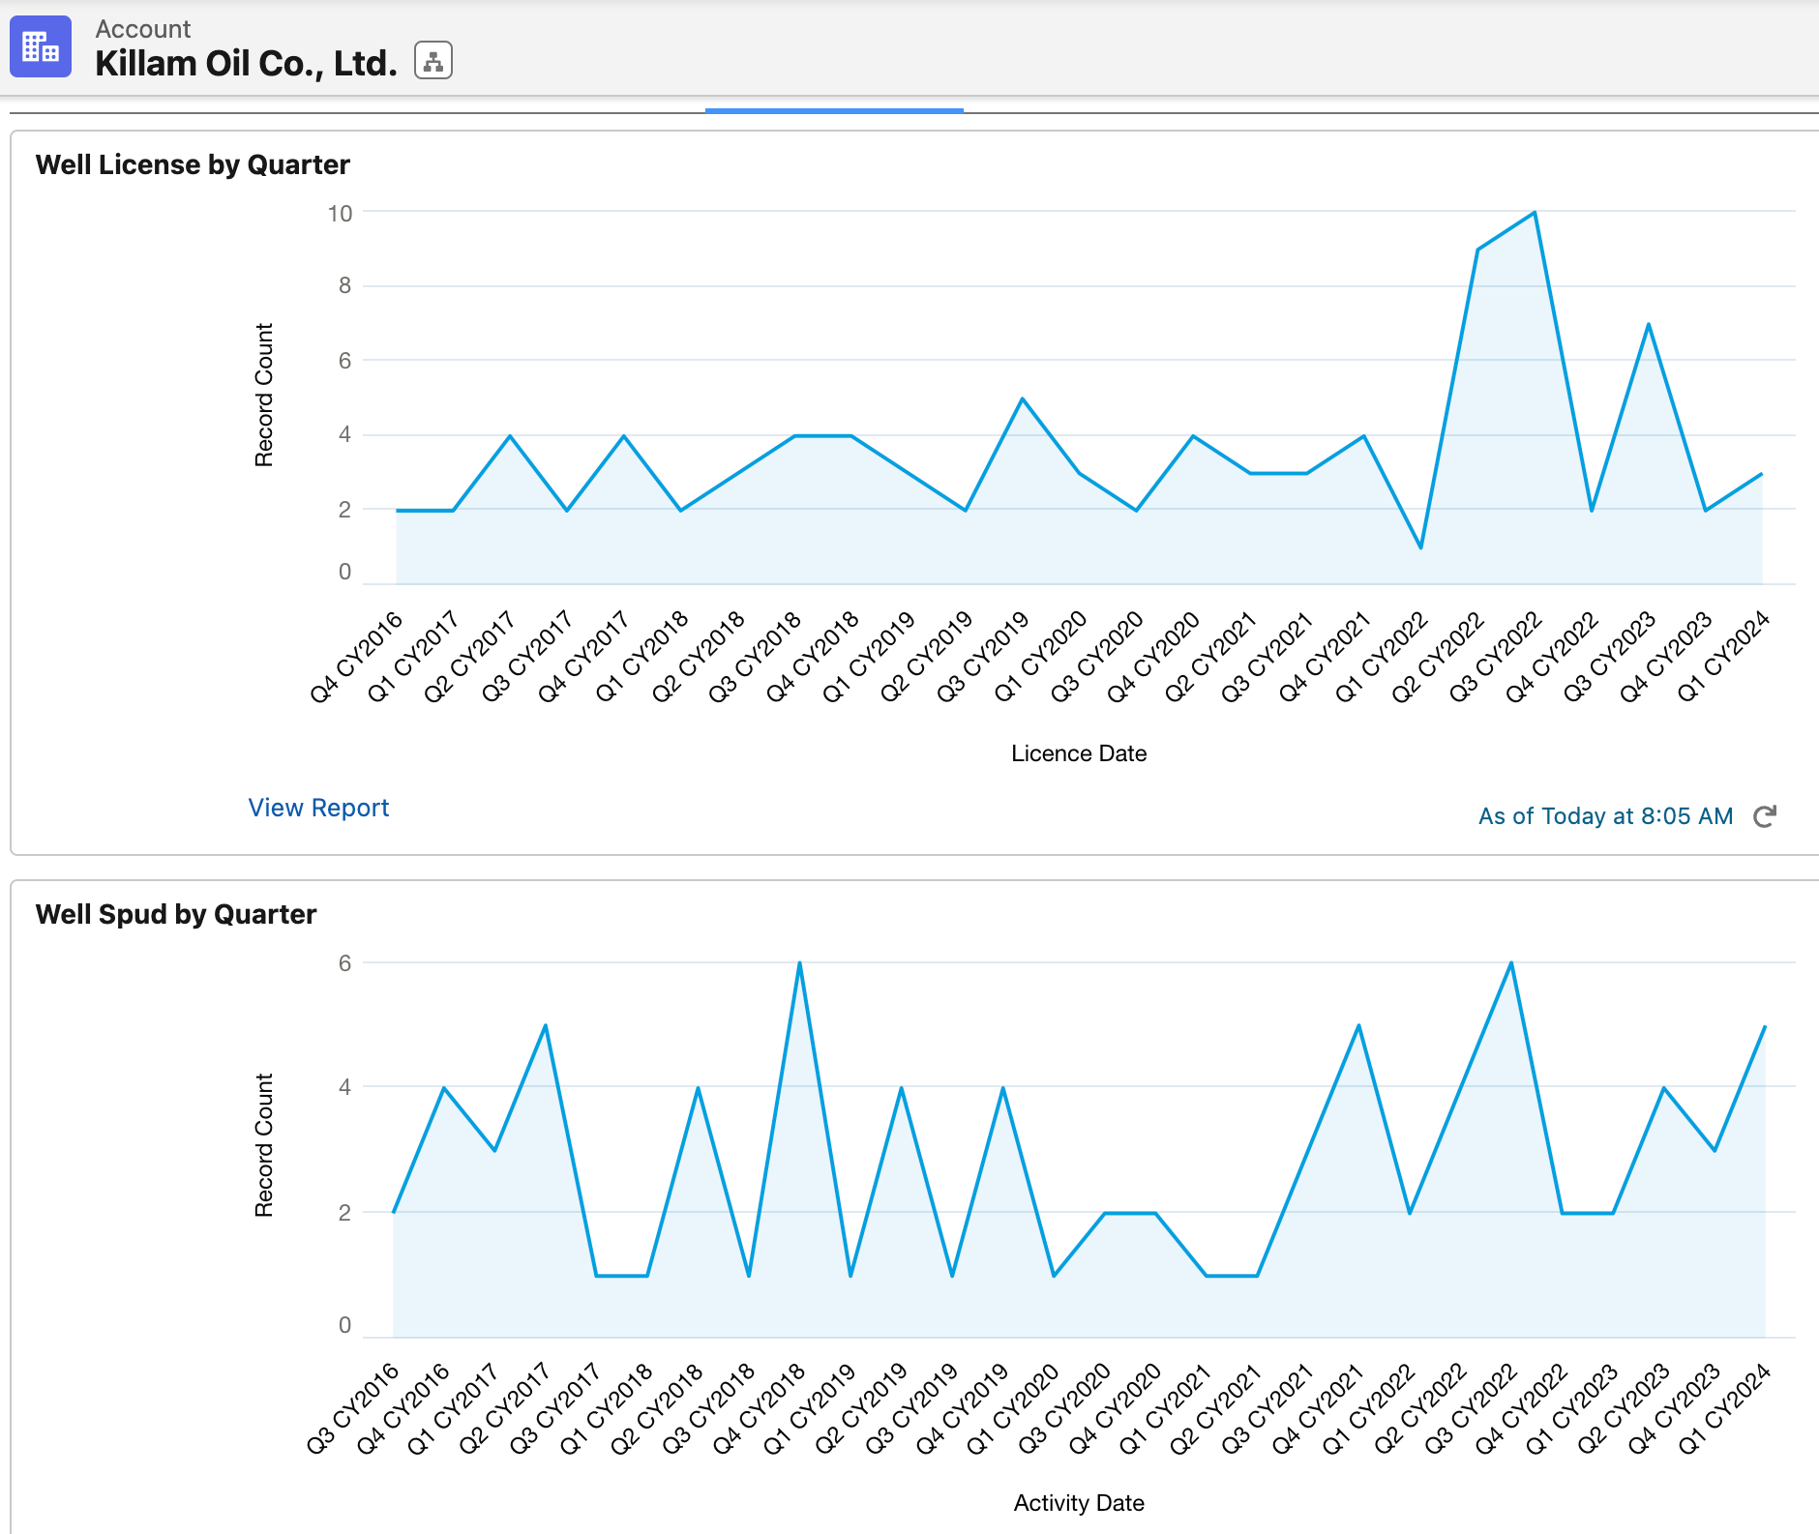
Task: Click the Well License by Quarter heading
Action: point(193,164)
